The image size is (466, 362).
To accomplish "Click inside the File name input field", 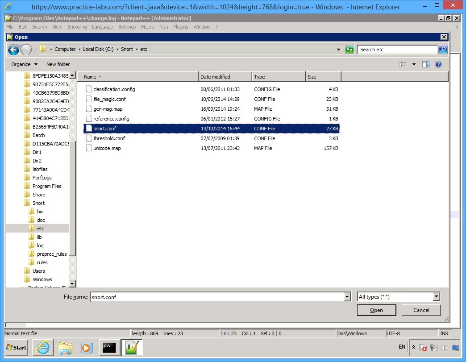I will click(x=201, y=296).
